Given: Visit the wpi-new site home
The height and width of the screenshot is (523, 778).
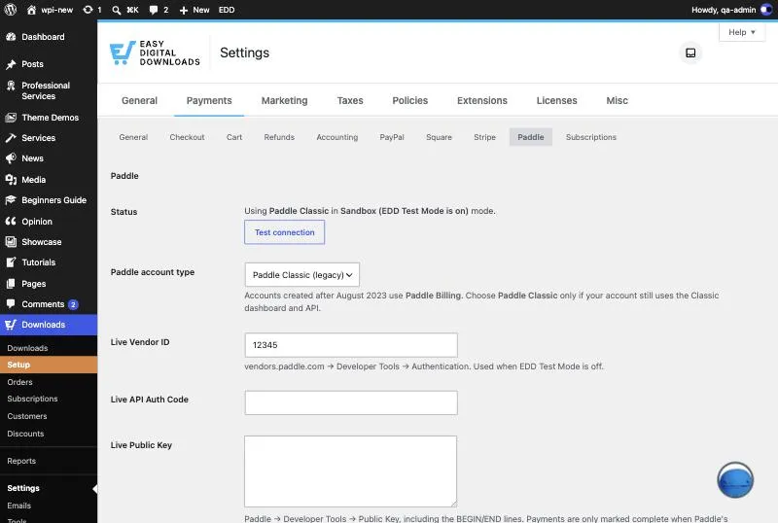Looking at the screenshot, I should [x=50, y=10].
